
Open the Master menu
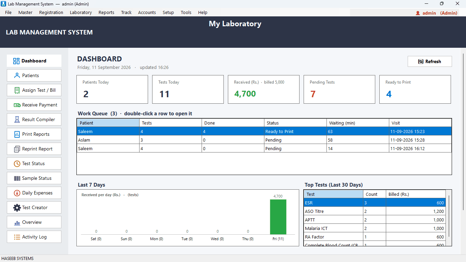26,12
